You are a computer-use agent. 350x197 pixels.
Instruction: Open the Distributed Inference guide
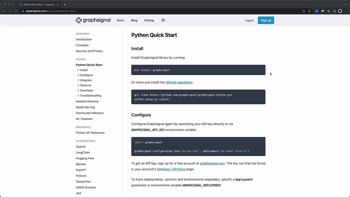pos(90,113)
